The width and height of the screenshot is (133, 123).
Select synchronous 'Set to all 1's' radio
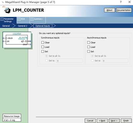pyautogui.click(x=47, y=56)
